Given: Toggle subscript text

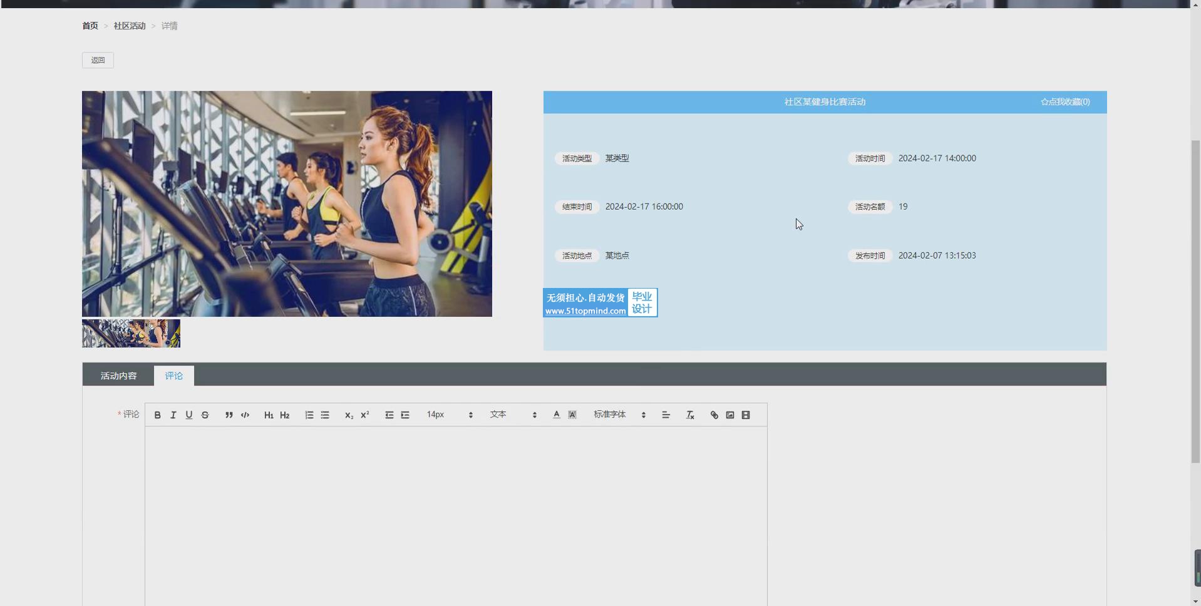Looking at the screenshot, I should pyautogui.click(x=349, y=415).
